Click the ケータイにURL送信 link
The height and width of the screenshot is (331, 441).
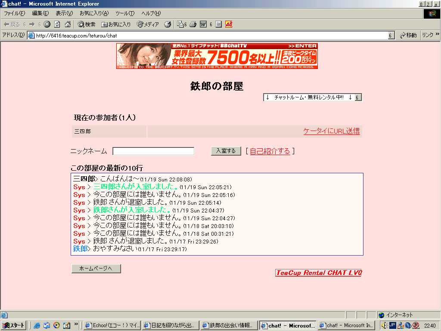coord(331,131)
